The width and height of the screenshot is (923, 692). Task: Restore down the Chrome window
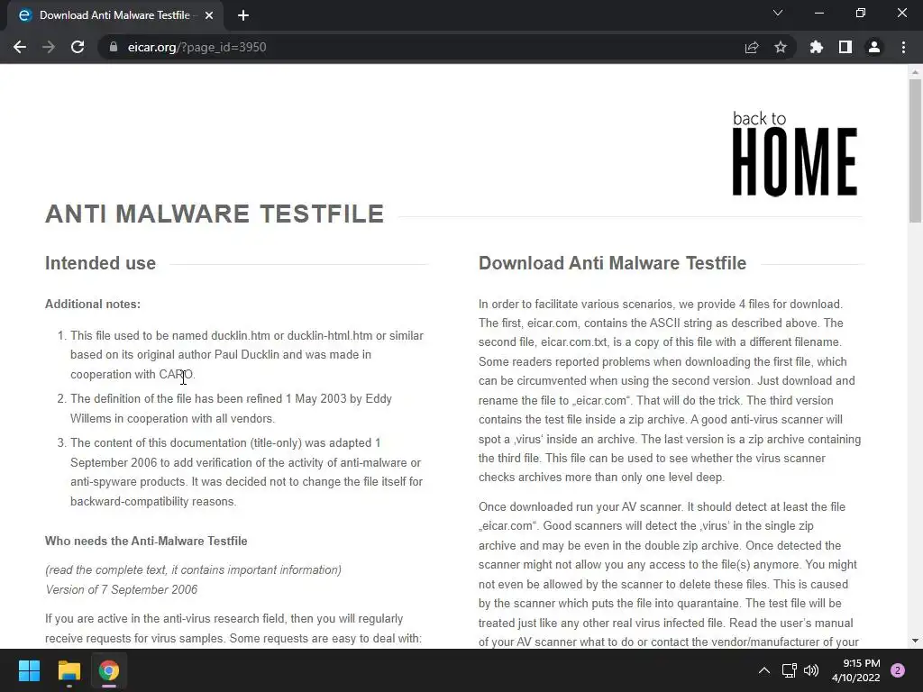(x=861, y=13)
